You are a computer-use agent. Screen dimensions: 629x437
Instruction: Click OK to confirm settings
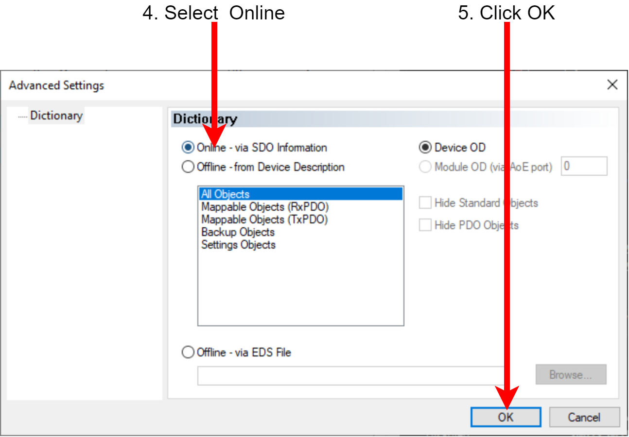coord(506,417)
